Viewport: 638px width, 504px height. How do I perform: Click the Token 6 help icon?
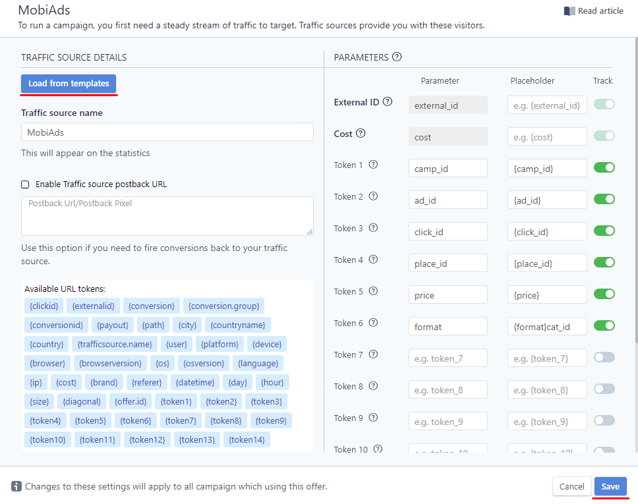coord(373,323)
